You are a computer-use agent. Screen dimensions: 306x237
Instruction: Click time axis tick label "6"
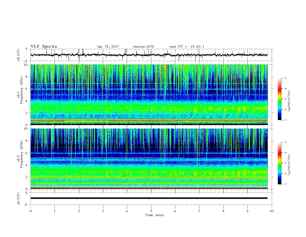(175, 211)
